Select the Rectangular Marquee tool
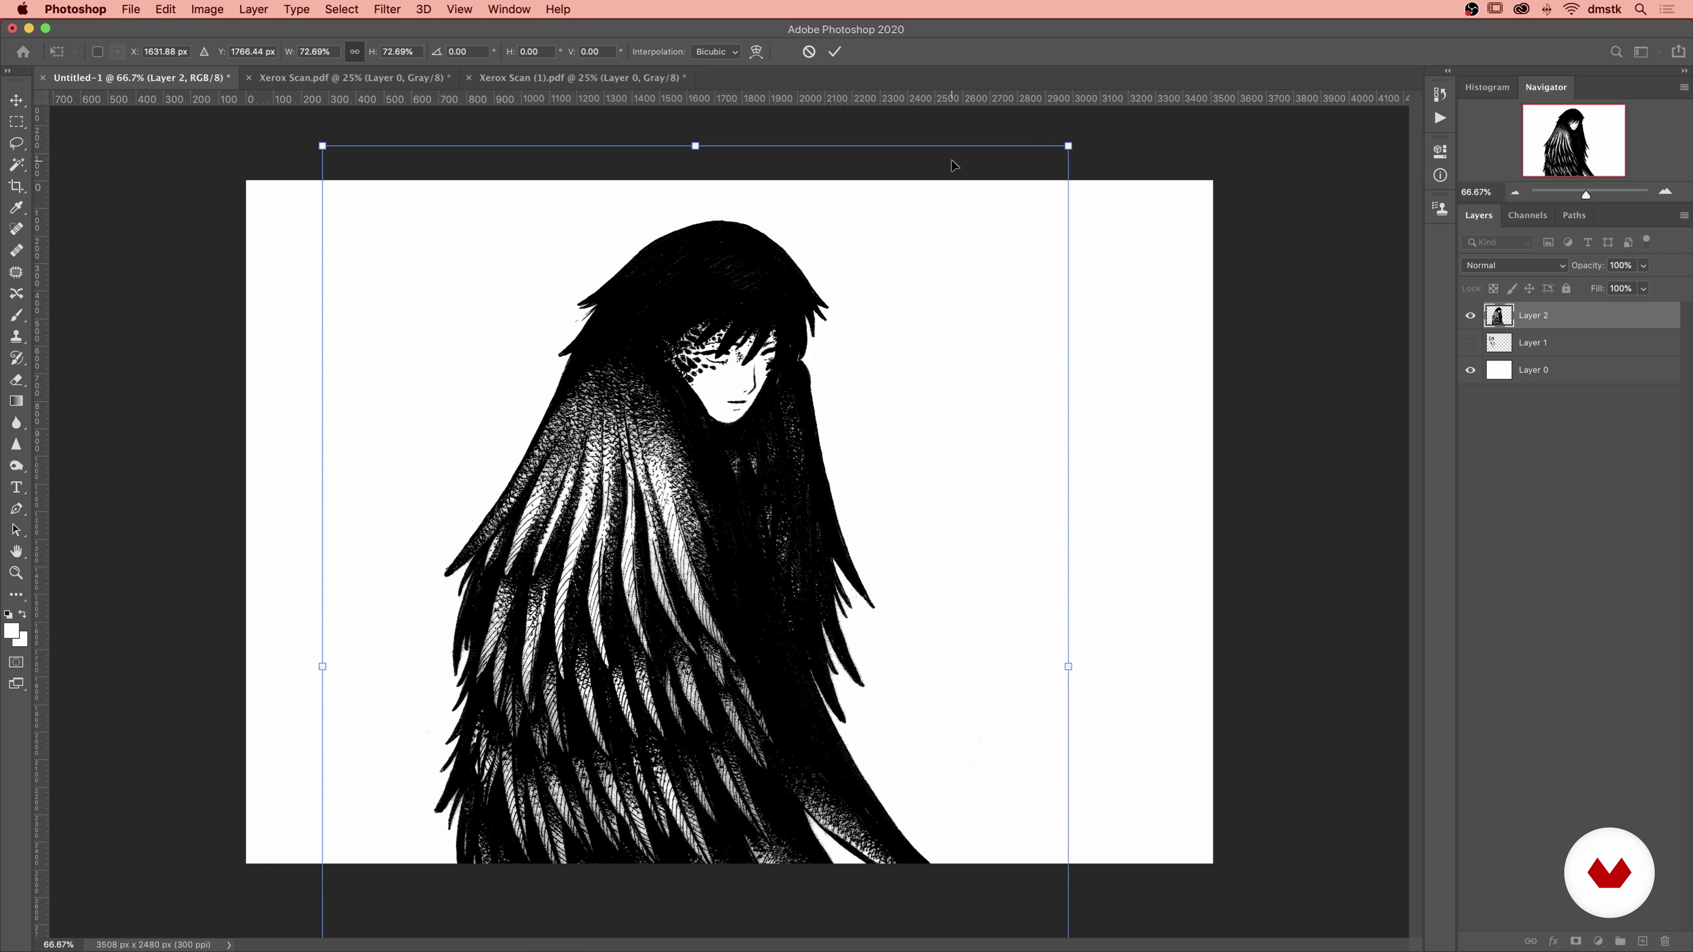Viewport: 1693px width, 952px height. click(16, 122)
